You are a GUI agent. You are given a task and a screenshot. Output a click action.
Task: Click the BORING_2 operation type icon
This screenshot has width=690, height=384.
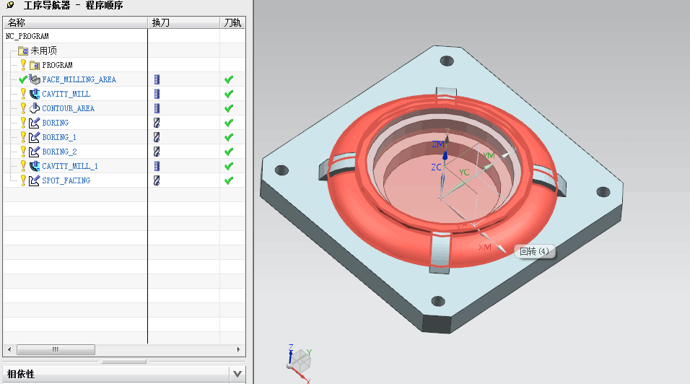[x=35, y=152]
